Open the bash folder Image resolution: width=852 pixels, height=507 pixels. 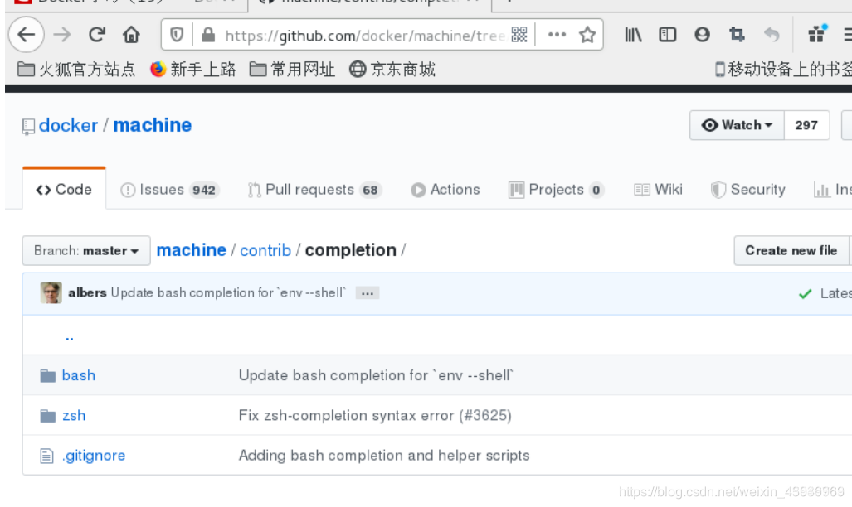(79, 375)
